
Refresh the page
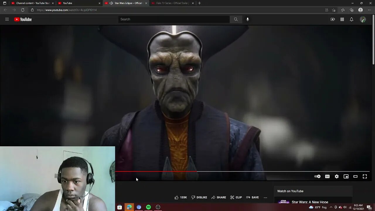point(23,10)
